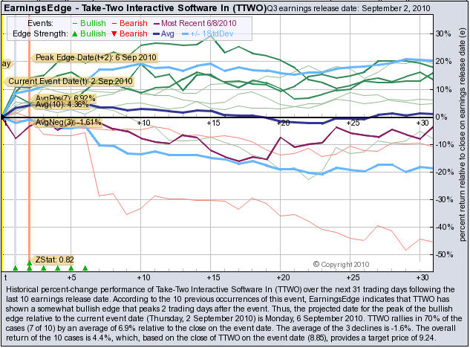
Task: Click the +15 tick label on the zero line
Action: [212, 122]
